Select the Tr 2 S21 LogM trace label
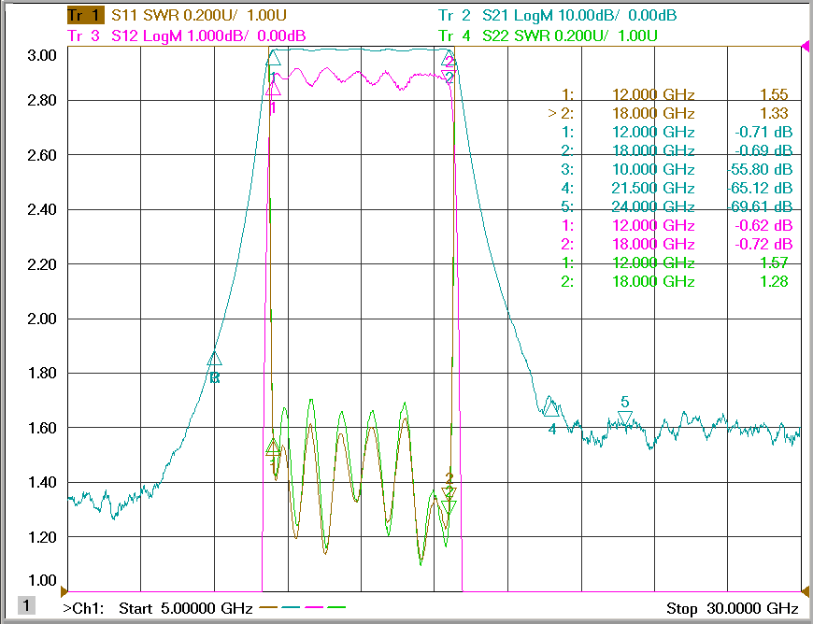Viewport: 813px width, 624px height. point(557,15)
